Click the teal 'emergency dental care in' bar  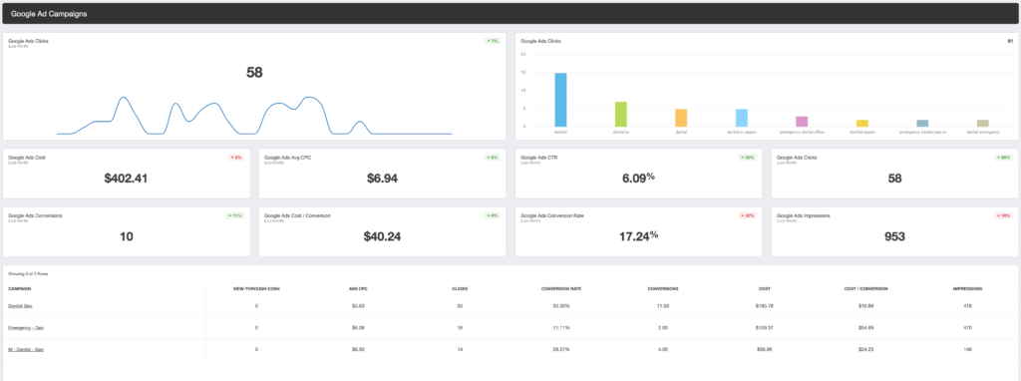tap(922, 123)
